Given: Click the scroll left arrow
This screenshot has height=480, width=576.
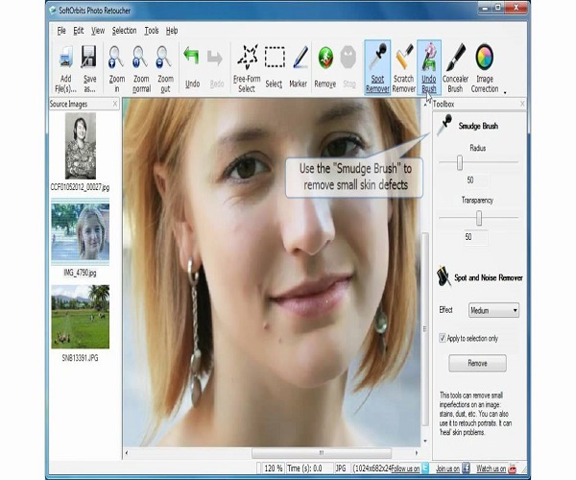Looking at the screenshot, I should coord(127,453).
